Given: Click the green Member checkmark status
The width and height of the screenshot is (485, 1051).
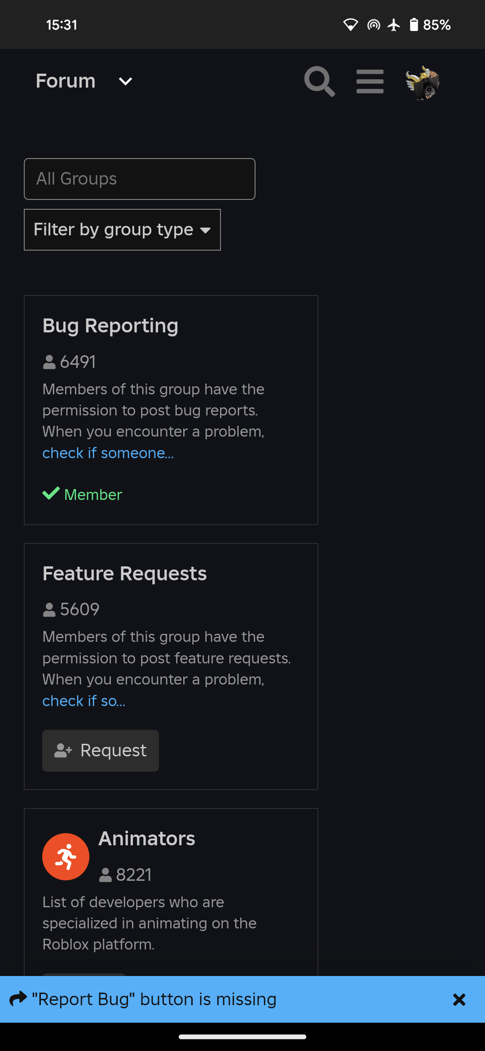Looking at the screenshot, I should point(82,494).
